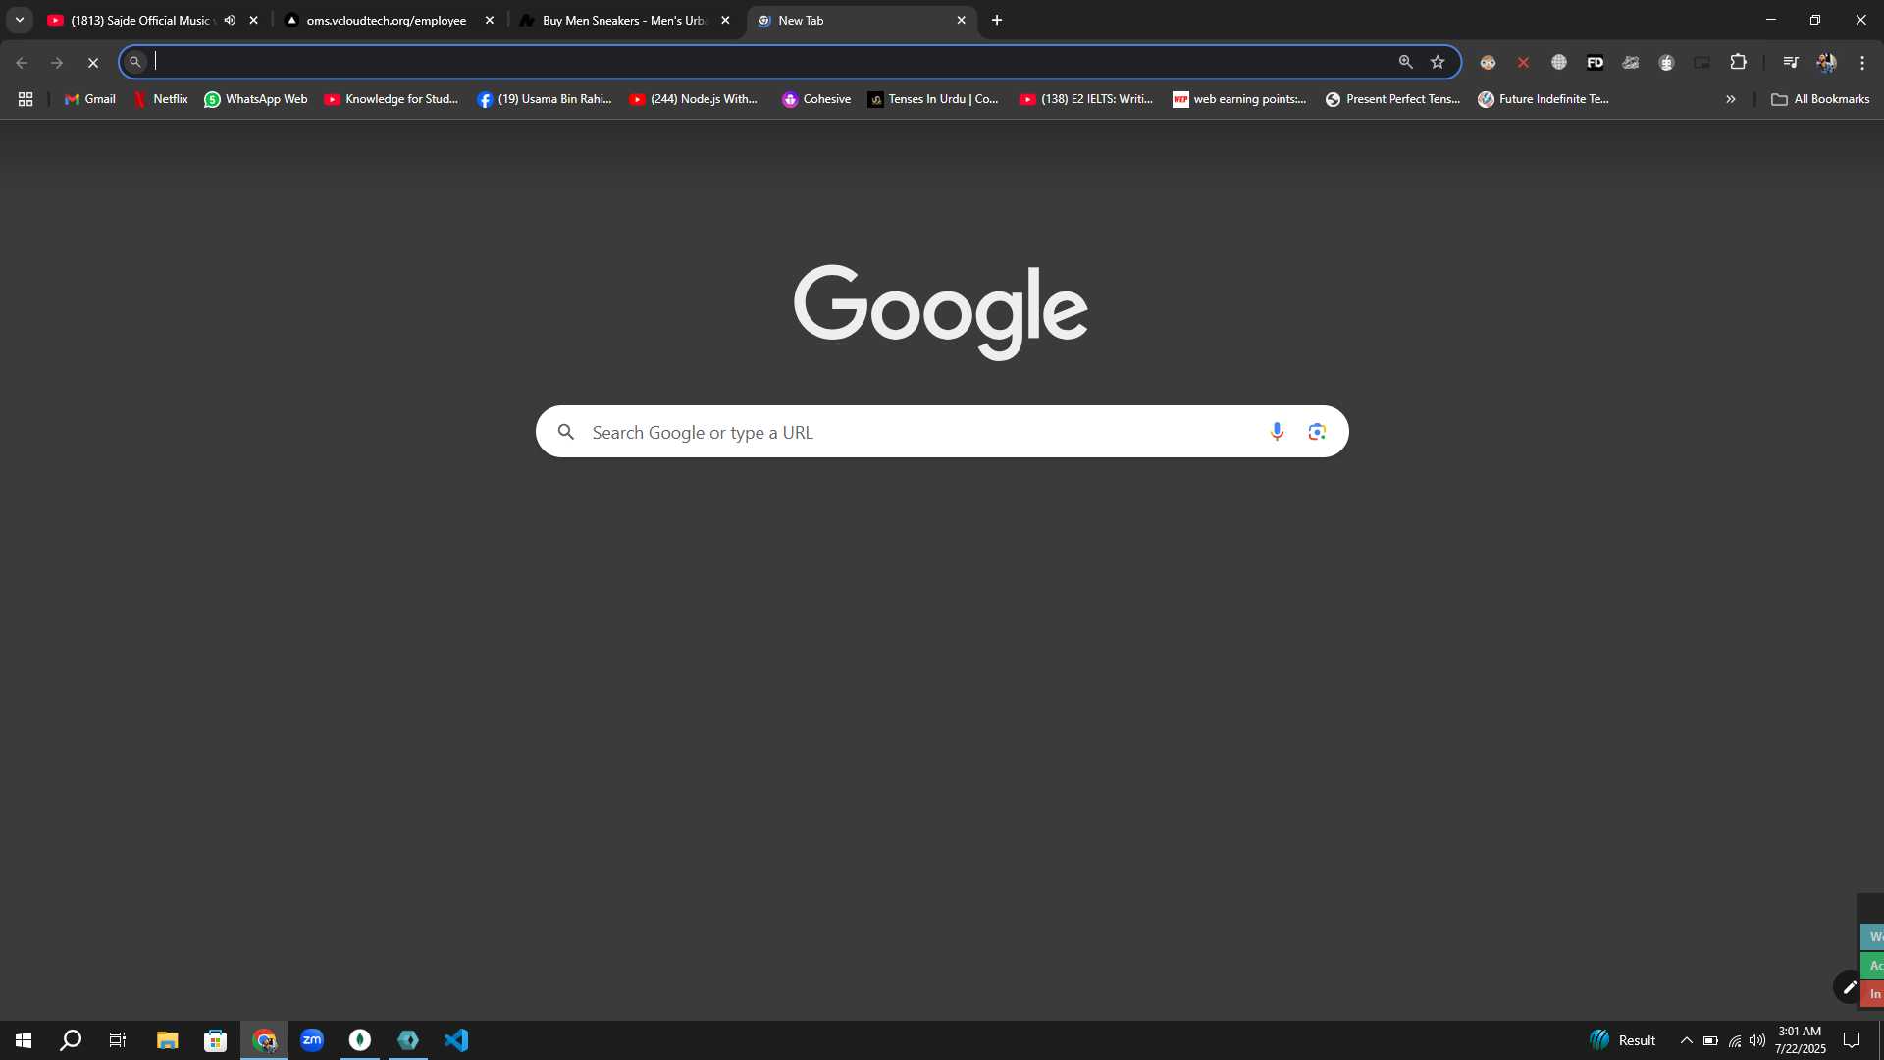
Task: Close the Buy Men Sneakers tab
Action: [725, 20]
